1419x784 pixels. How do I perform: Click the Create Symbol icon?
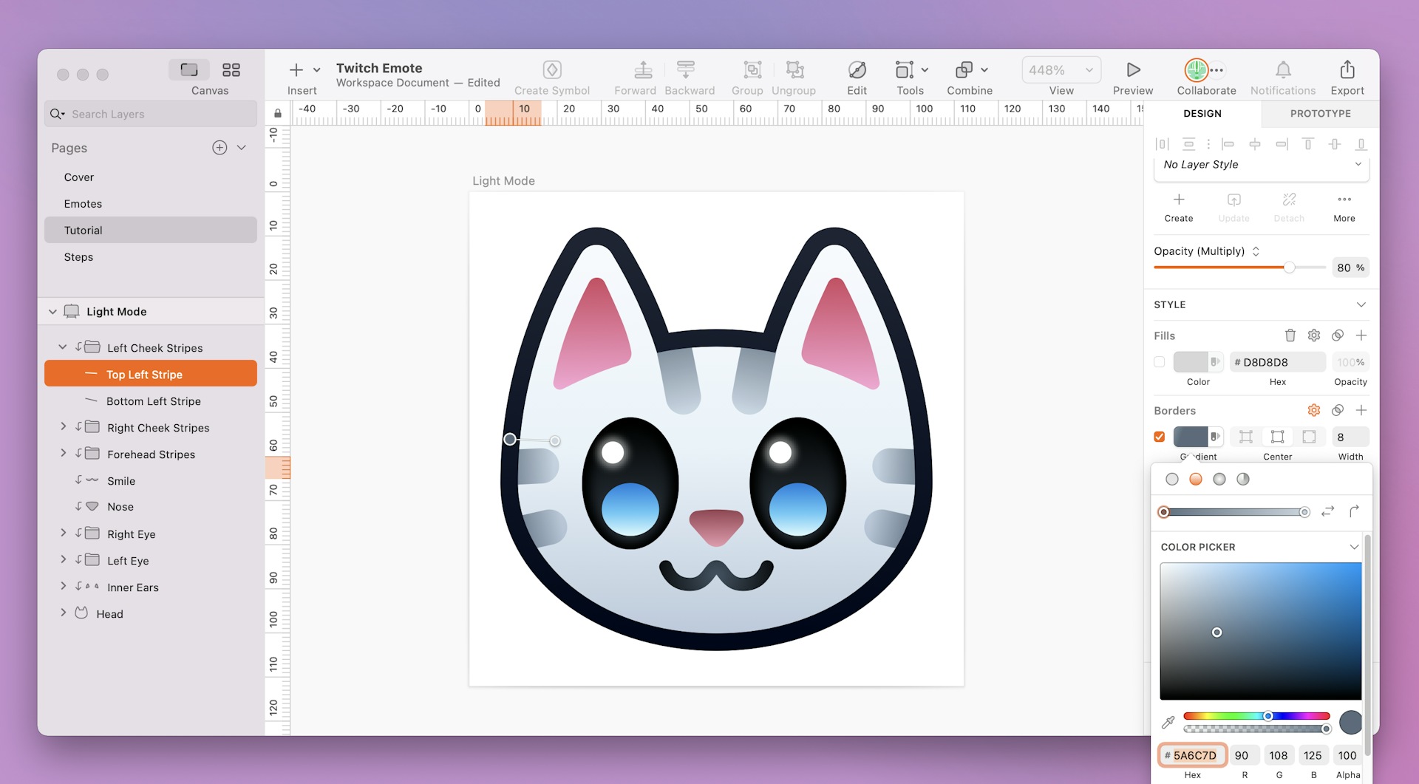pos(552,69)
